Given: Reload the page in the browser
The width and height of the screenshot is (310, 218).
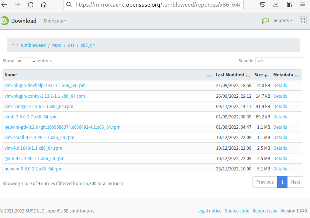Looking at the screenshot, I should (x=31, y=5).
